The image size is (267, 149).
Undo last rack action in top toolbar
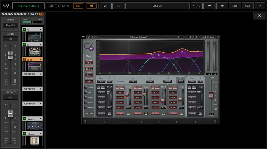[x=105, y=6]
